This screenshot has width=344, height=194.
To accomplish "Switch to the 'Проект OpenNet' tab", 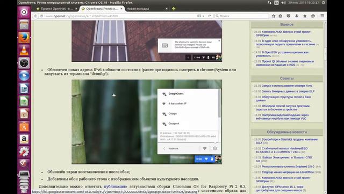I will (x=56, y=9).
